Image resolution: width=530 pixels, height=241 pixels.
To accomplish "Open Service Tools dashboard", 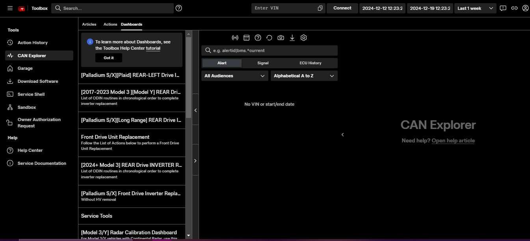I will [x=132, y=216].
